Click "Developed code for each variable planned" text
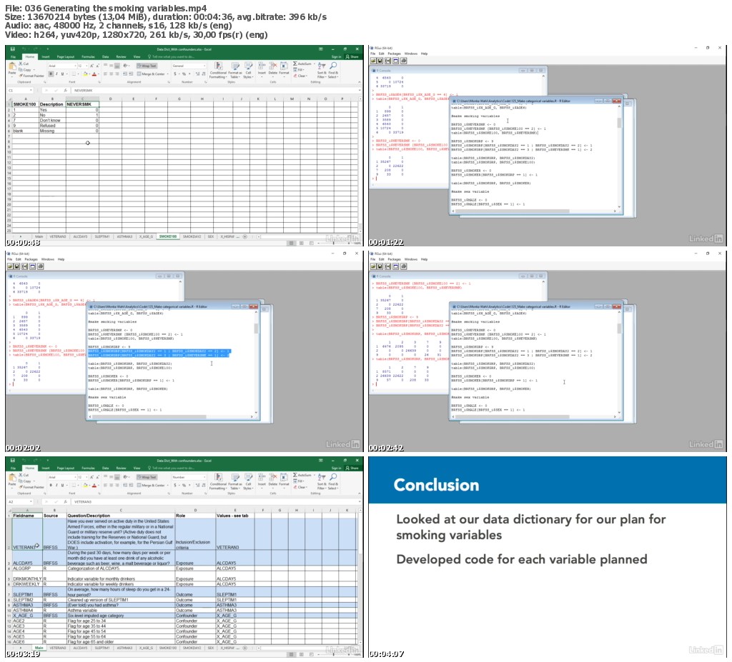The width and height of the screenshot is (732, 662). pyautogui.click(x=521, y=559)
